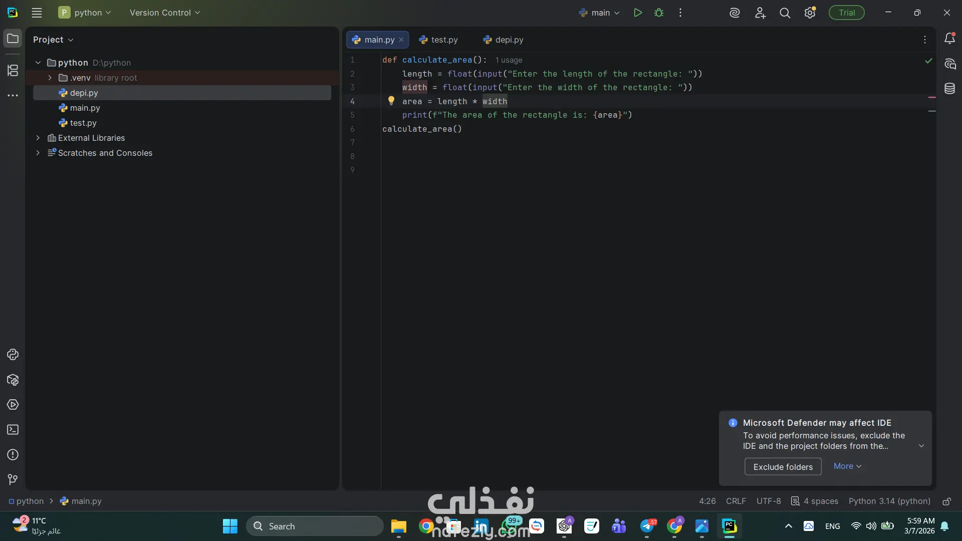Expand the External Libraries node
Image resolution: width=962 pixels, height=541 pixels.
pyautogui.click(x=38, y=138)
